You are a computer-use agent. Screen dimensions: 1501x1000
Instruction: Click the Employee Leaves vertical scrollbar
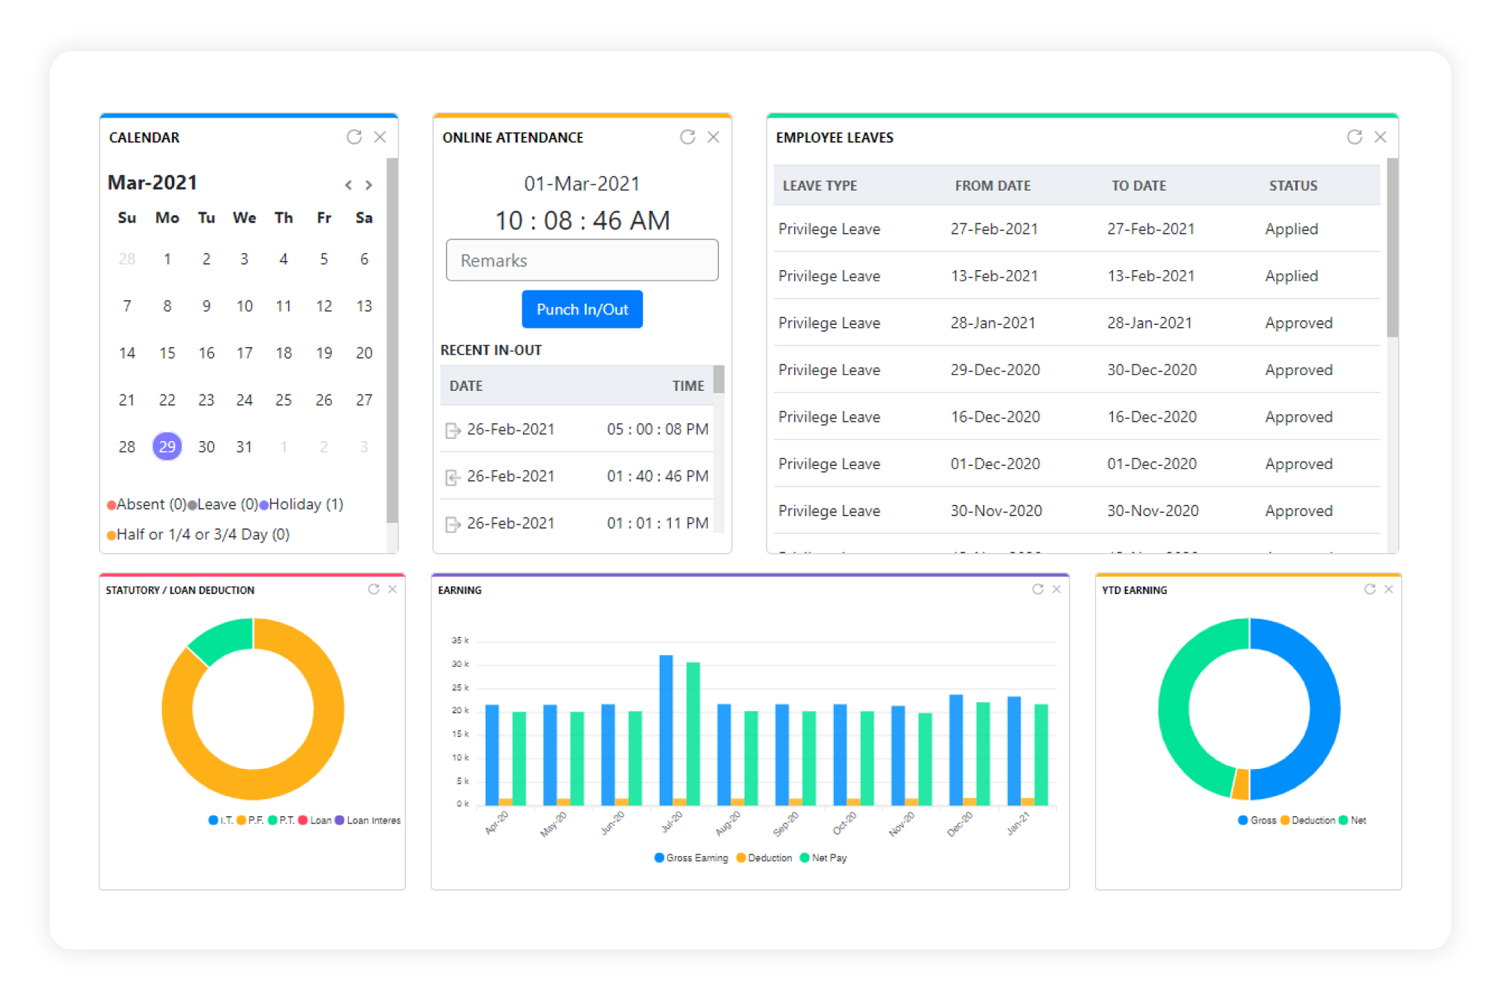point(1392,248)
